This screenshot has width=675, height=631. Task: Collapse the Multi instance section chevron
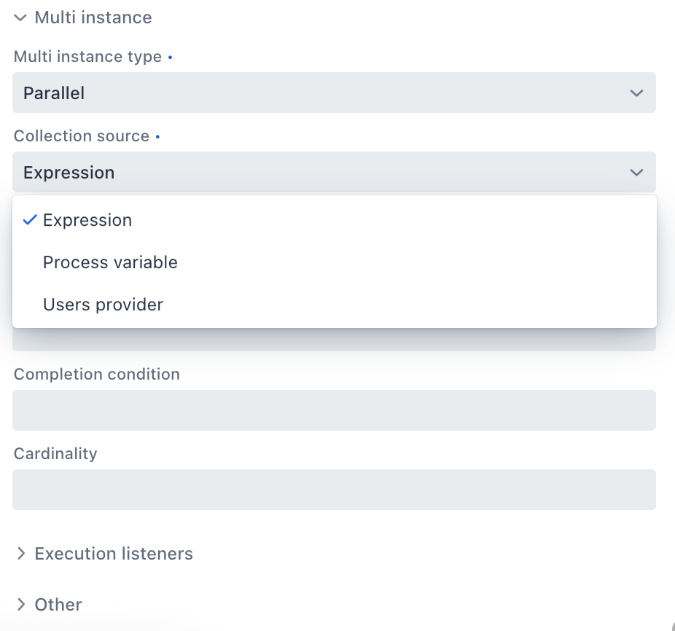[20, 17]
